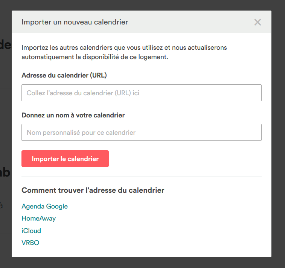Close the import calendar dialog with X
The width and height of the screenshot is (285, 268).
(258, 22)
